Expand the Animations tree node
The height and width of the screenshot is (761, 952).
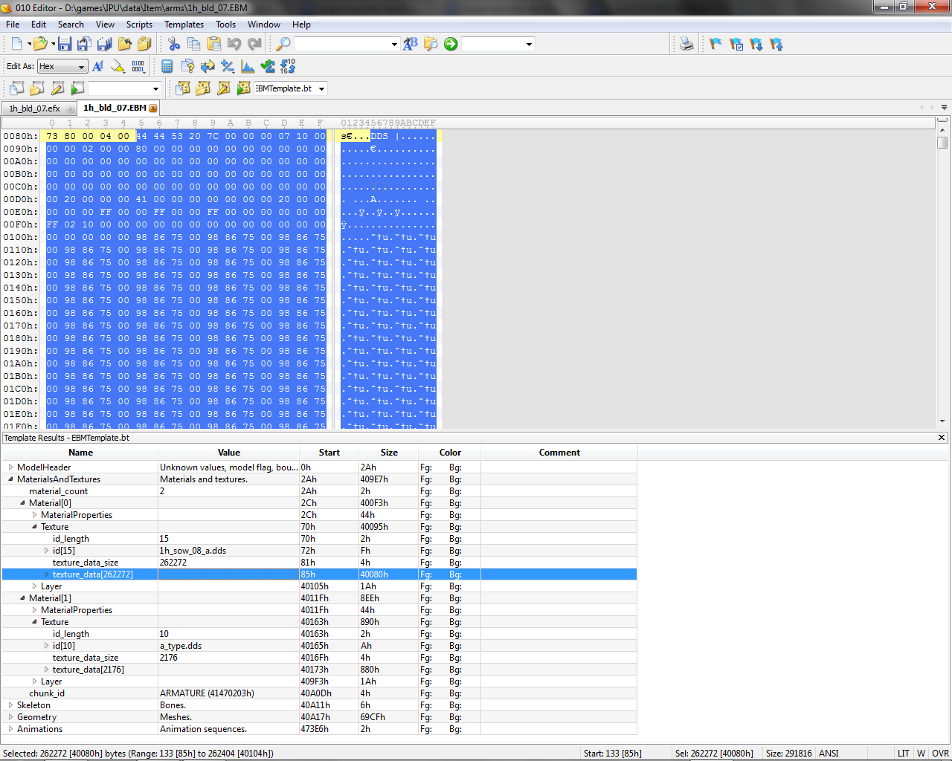coord(10,729)
